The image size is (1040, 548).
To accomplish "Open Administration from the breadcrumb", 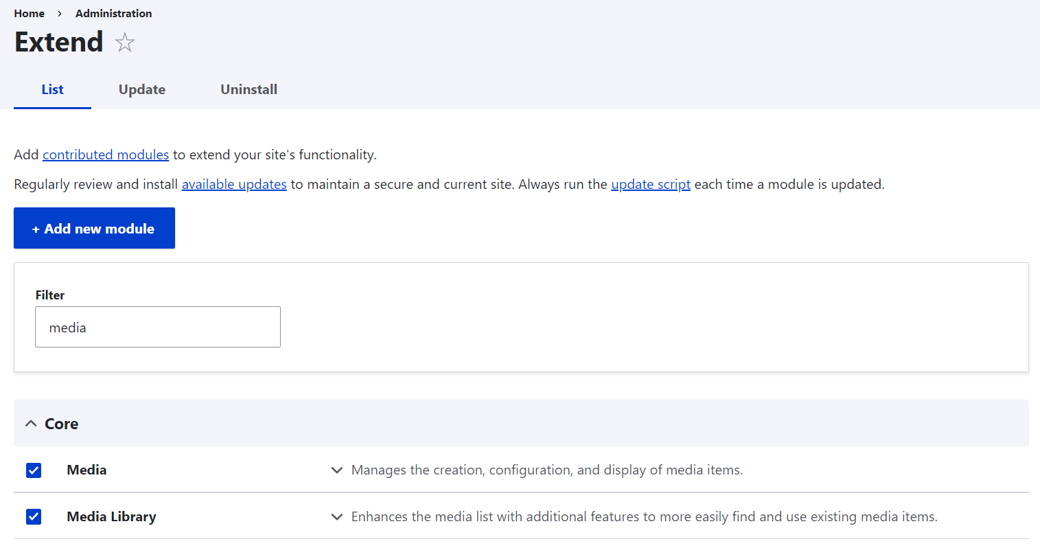I will tap(113, 13).
